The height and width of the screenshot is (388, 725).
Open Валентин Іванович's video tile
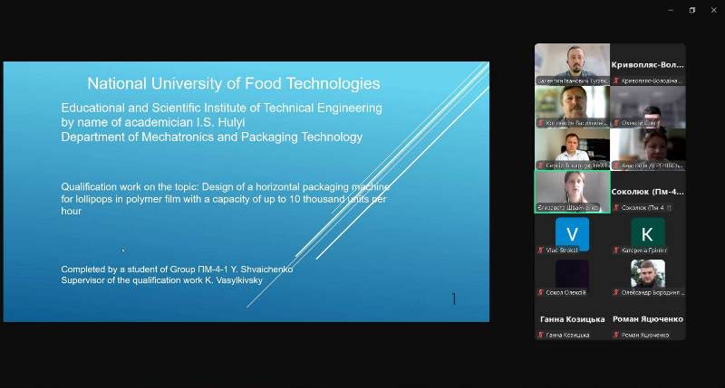[x=572, y=64]
